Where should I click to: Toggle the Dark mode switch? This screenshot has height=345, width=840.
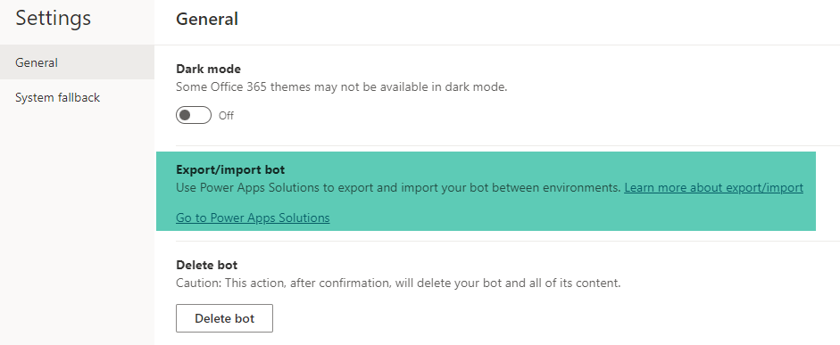point(194,116)
